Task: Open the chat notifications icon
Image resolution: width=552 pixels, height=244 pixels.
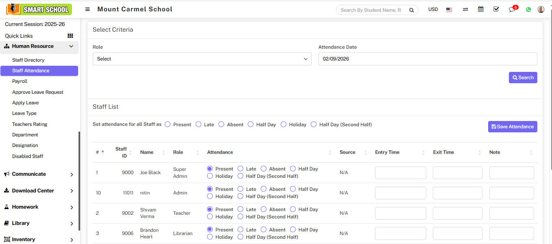Action: pos(512,10)
